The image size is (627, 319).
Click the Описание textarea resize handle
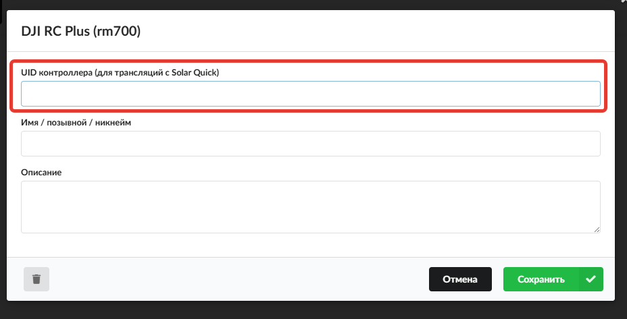click(x=597, y=229)
